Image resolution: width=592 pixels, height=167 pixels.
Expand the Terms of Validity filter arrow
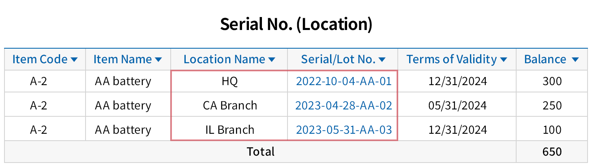point(504,60)
